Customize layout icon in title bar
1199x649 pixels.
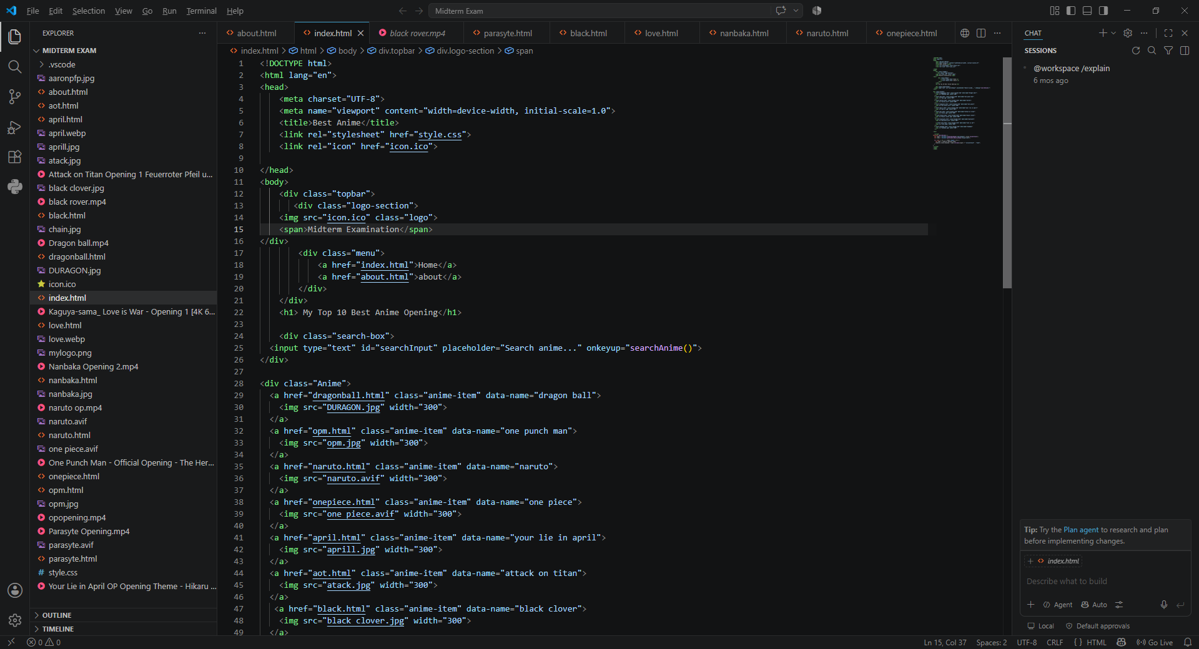point(1055,11)
